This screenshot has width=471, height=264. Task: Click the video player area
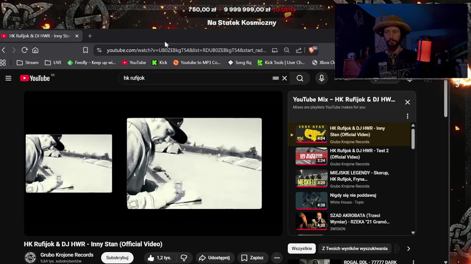(153, 164)
